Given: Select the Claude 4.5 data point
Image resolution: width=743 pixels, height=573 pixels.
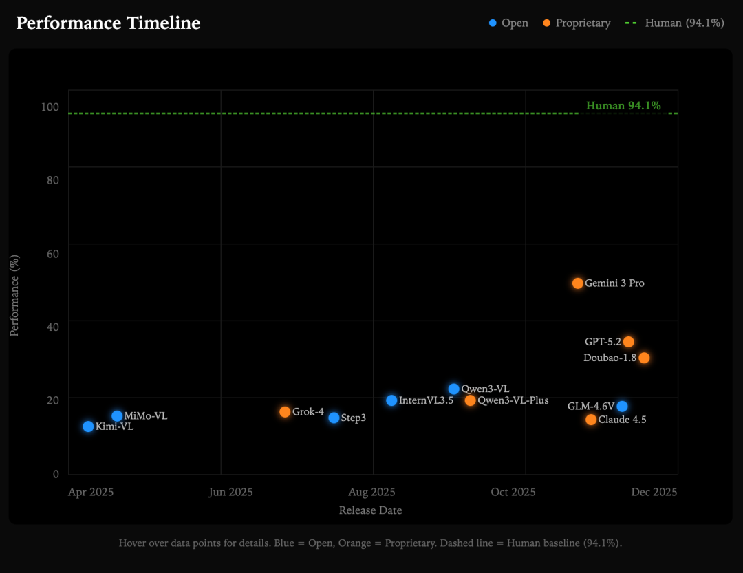Looking at the screenshot, I should click(591, 420).
